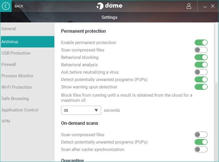219x162 pixels.
Task: Click the BACK text button
Action: pos(19,6)
